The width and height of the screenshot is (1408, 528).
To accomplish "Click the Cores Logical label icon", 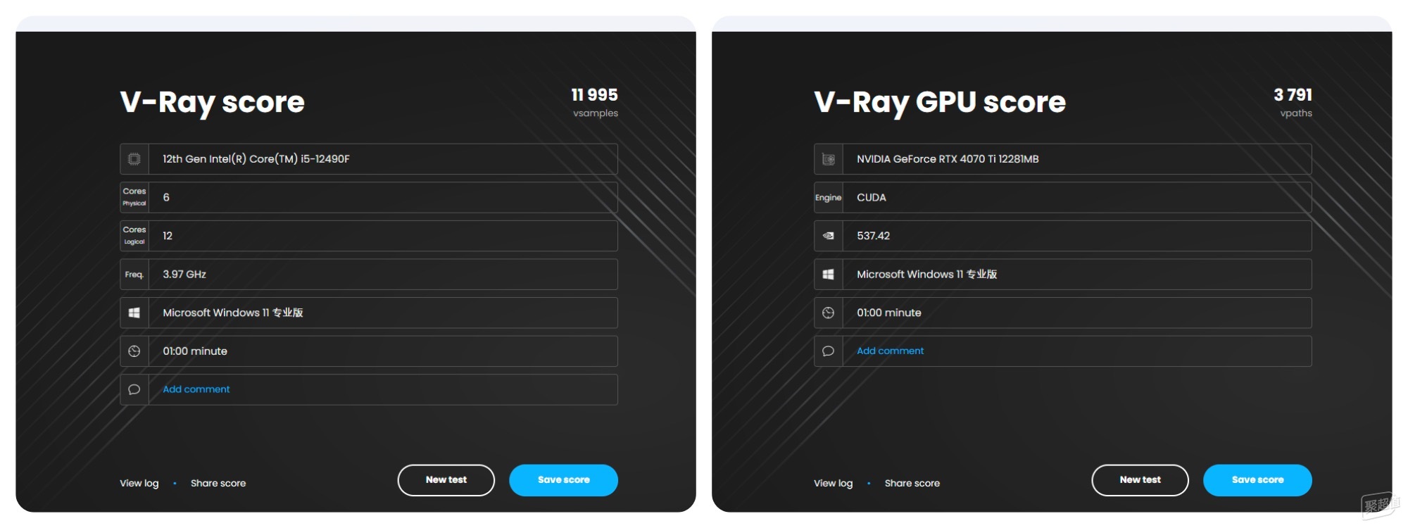I will (x=134, y=236).
